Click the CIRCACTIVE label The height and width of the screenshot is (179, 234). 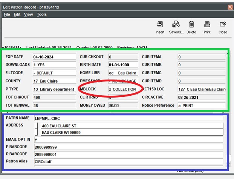point(153,97)
